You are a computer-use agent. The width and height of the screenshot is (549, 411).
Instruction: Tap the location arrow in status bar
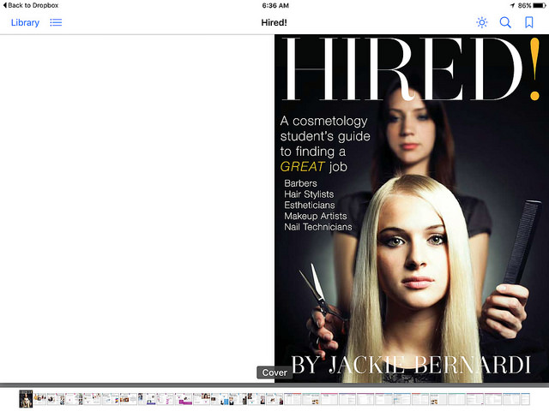[512, 5]
